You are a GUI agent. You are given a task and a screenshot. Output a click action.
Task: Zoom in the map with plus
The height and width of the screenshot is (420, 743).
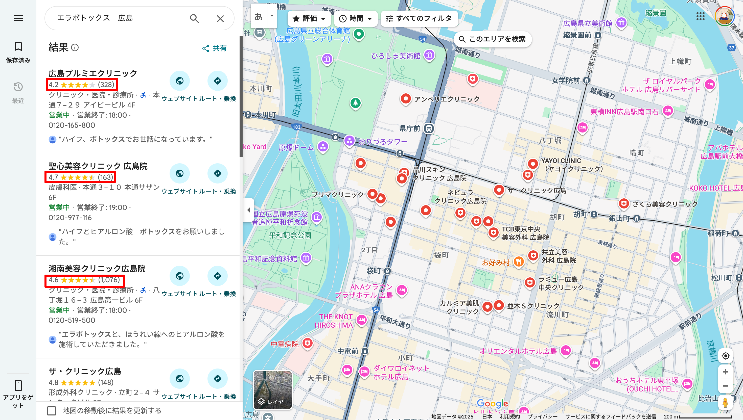(725, 372)
